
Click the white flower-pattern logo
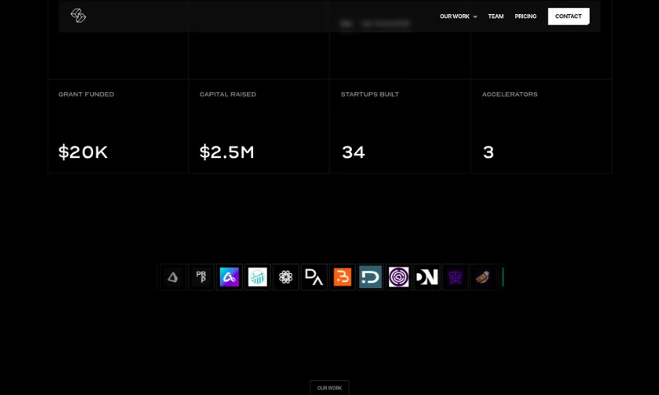(x=286, y=277)
